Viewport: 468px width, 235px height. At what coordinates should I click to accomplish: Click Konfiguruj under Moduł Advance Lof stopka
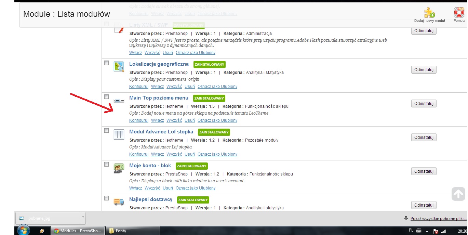139,154
